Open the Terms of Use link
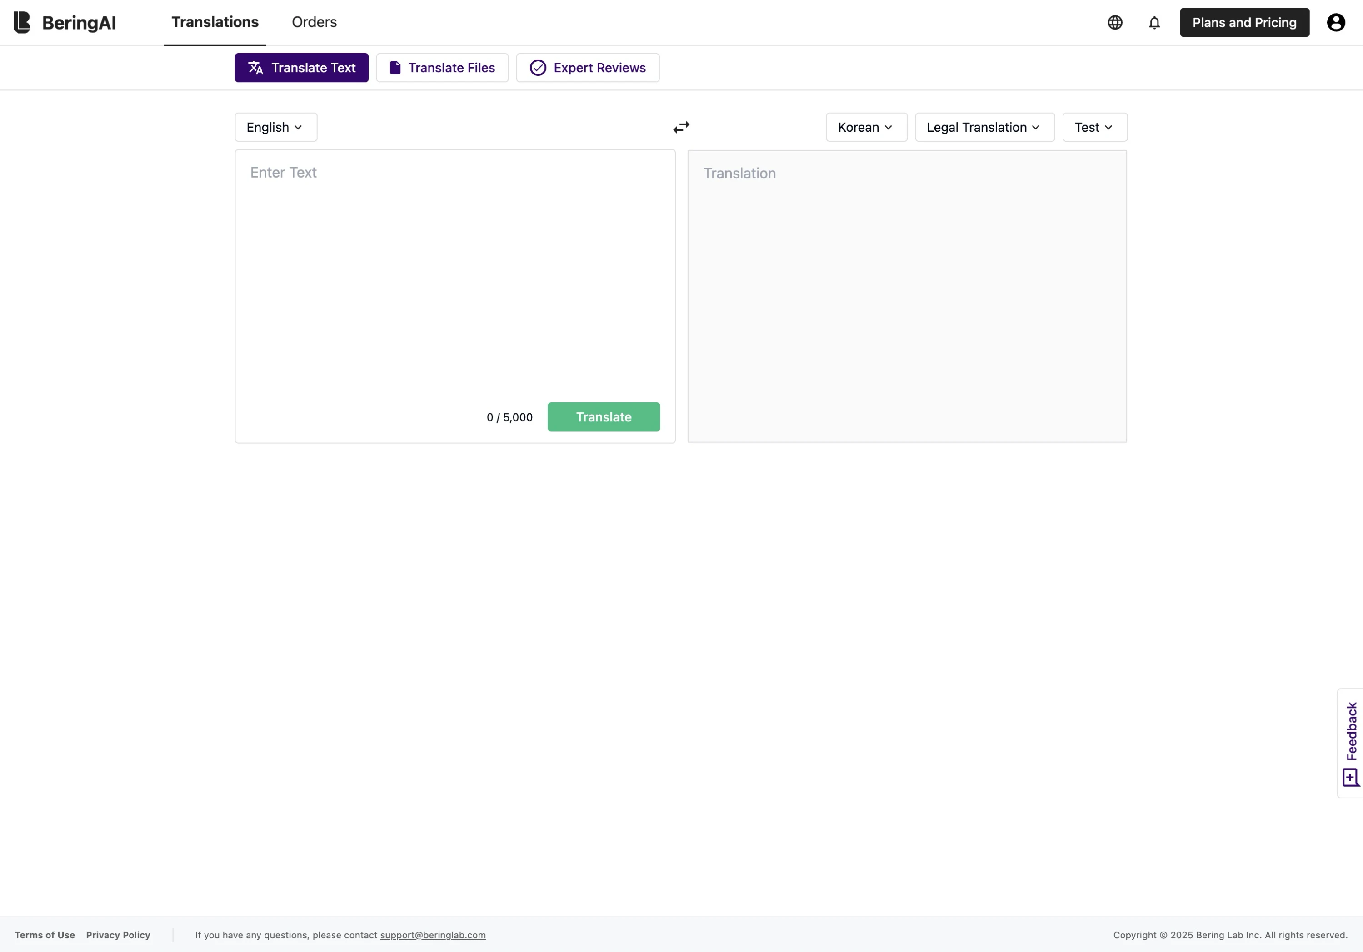 point(45,935)
